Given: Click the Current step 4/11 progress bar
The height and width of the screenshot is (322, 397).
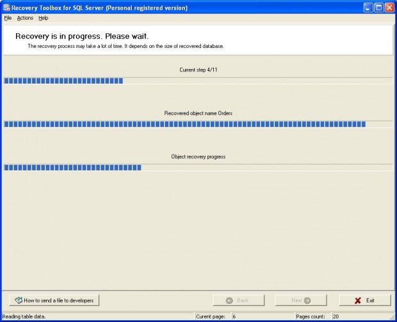Looking at the screenshot, I should [x=198, y=80].
